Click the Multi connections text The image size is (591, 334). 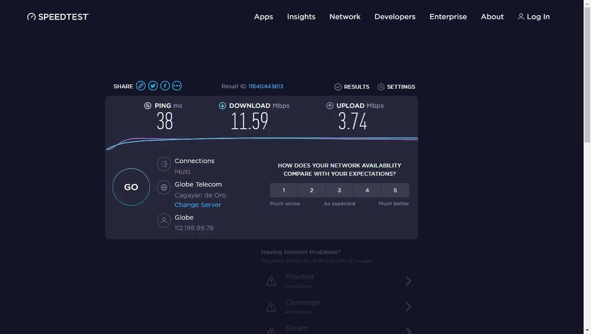pyautogui.click(x=183, y=172)
